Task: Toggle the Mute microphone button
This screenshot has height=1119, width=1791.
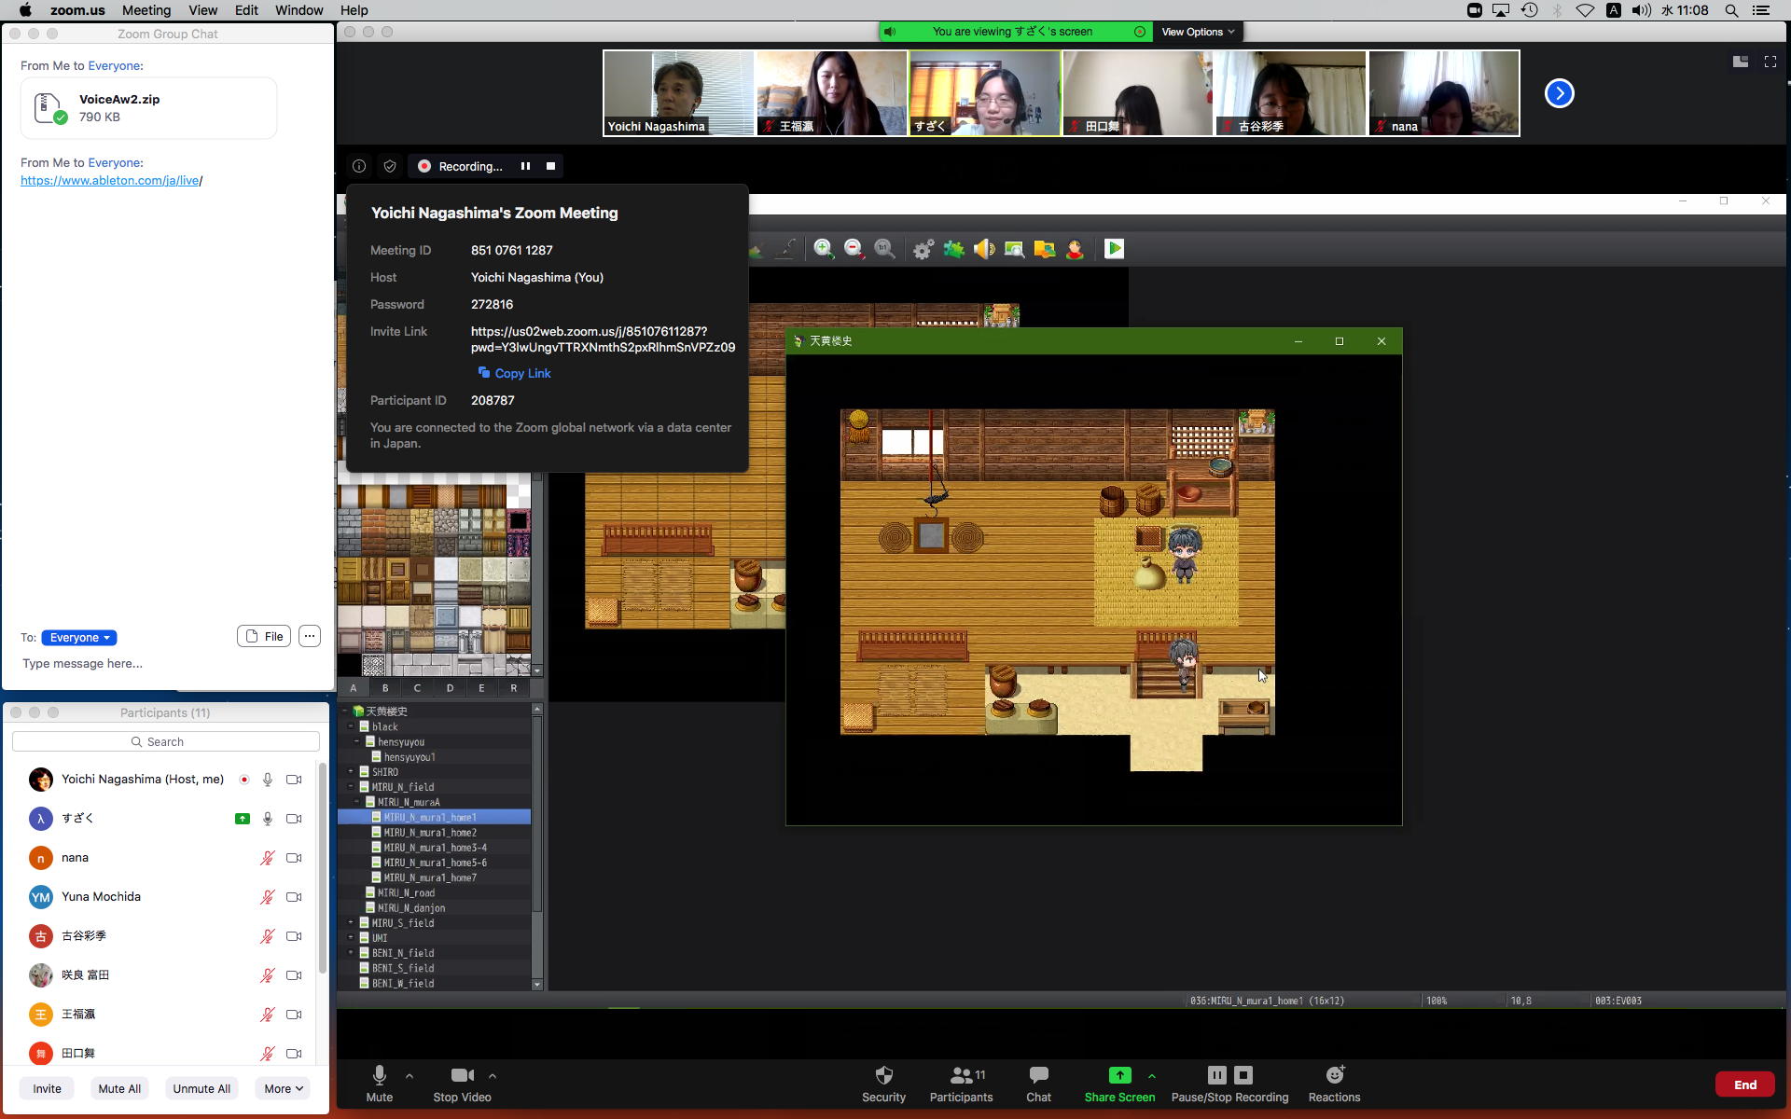Action: pyautogui.click(x=380, y=1075)
